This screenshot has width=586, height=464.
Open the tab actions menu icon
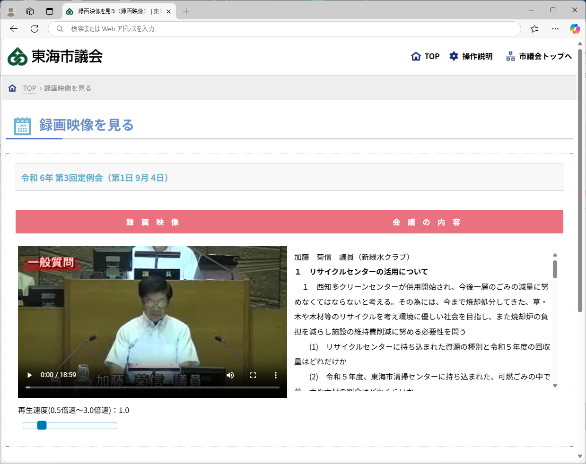pos(50,11)
